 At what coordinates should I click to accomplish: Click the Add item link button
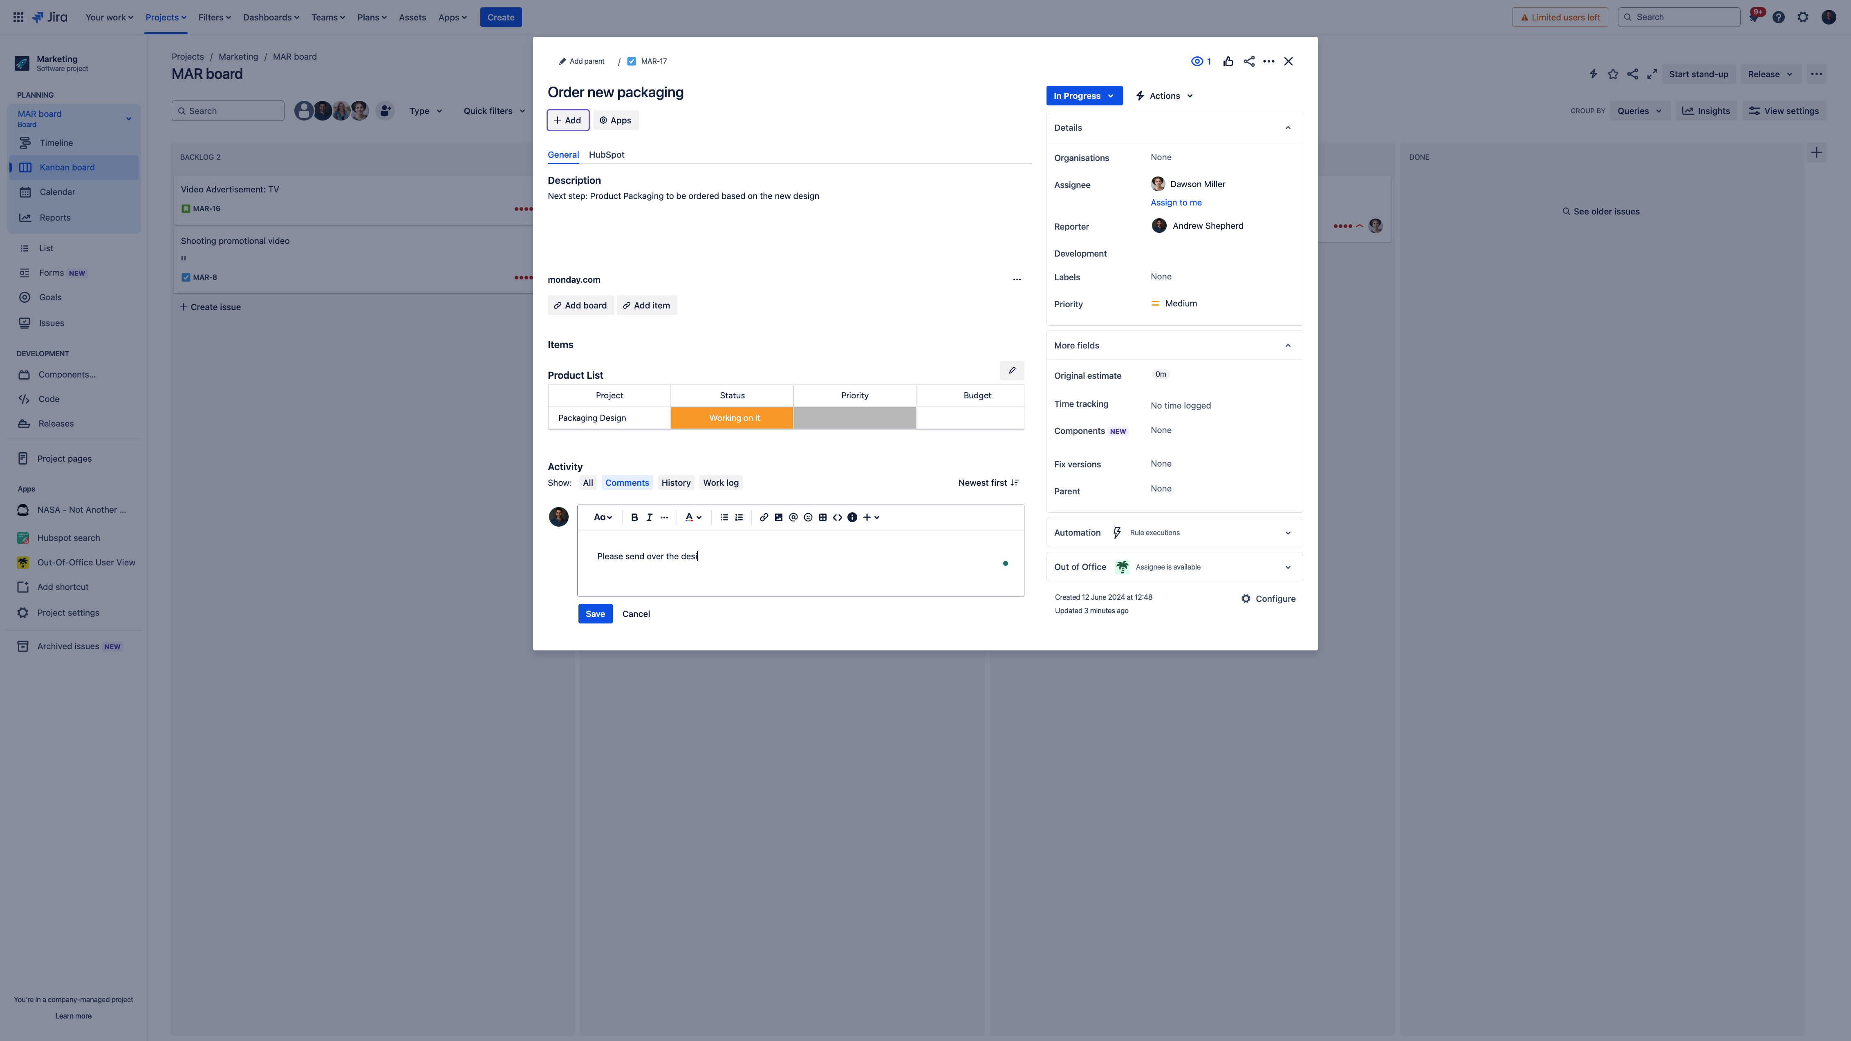point(647,305)
